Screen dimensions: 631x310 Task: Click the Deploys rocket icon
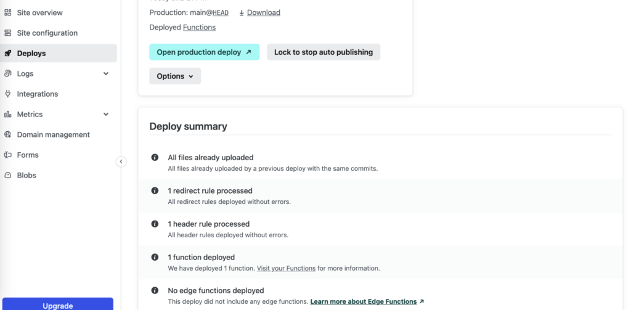point(8,53)
